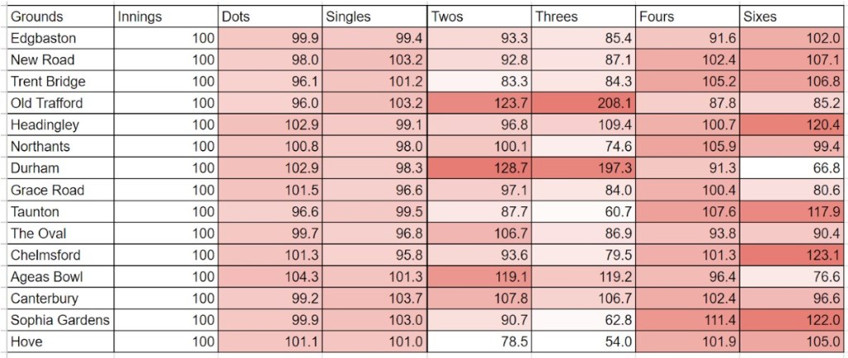
Task: Select the Dots header cell
Action: coord(268,17)
